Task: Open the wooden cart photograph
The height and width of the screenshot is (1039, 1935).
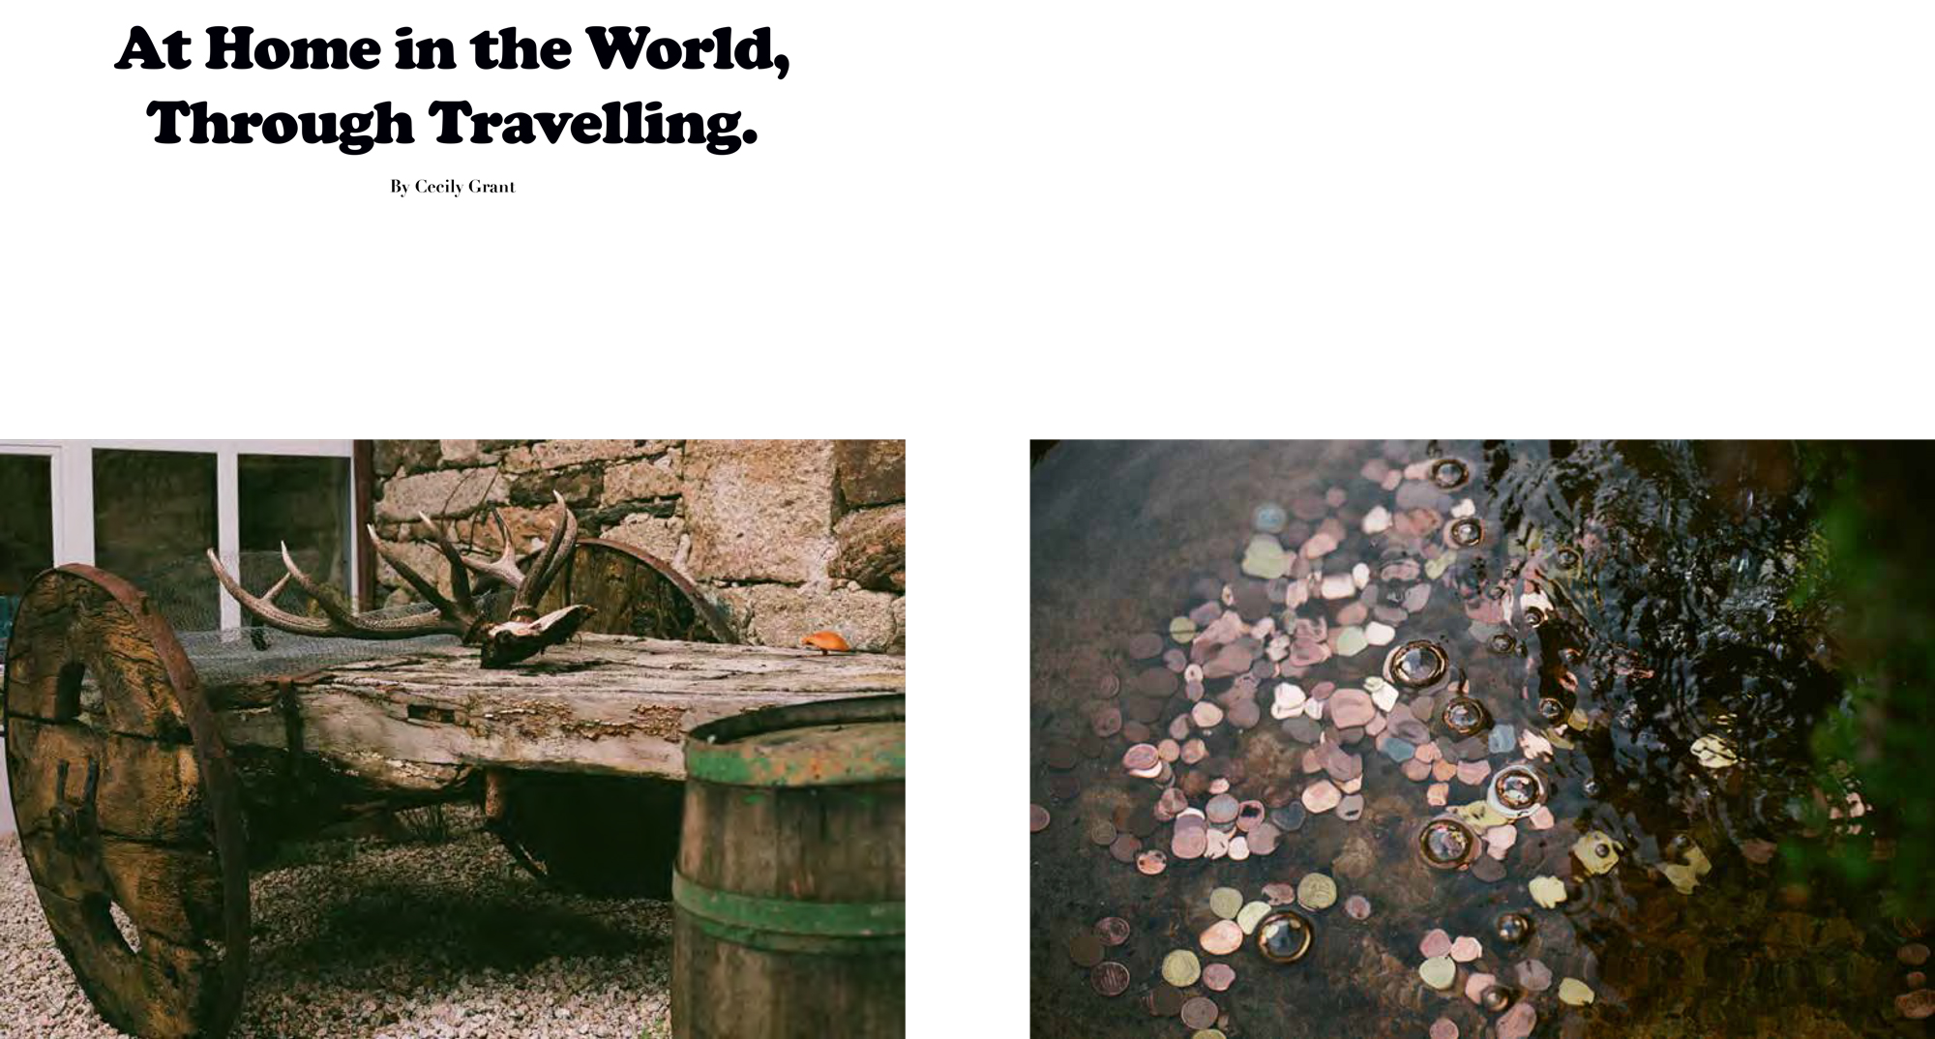Action: pyautogui.click(x=453, y=739)
